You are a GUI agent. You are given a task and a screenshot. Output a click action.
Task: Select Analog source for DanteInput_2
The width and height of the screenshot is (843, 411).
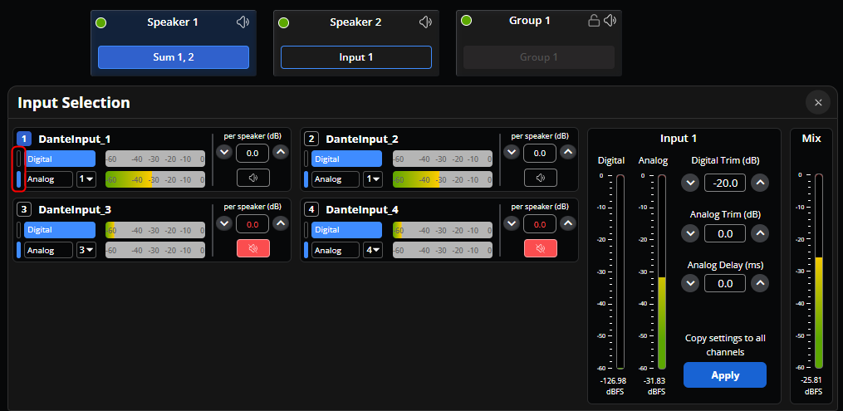click(x=336, y=179)
